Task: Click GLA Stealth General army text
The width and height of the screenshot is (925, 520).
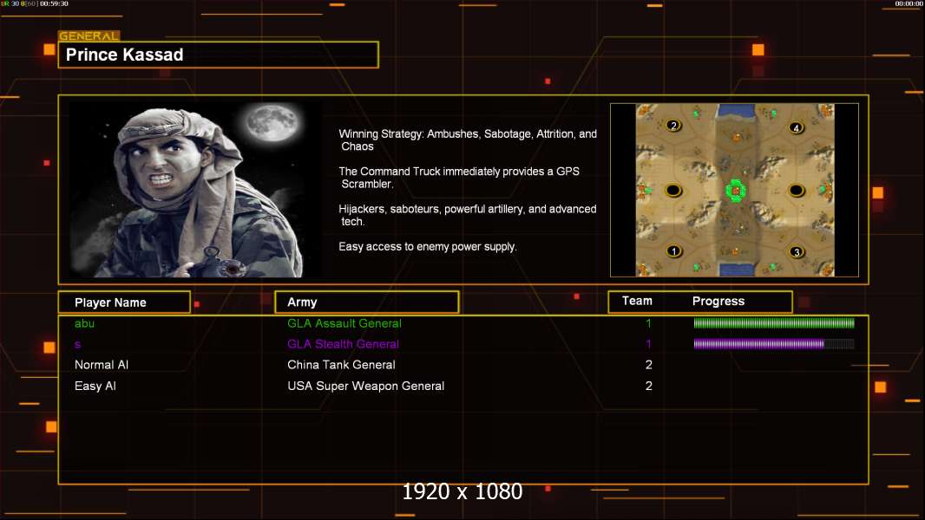Action: point(343,344)
